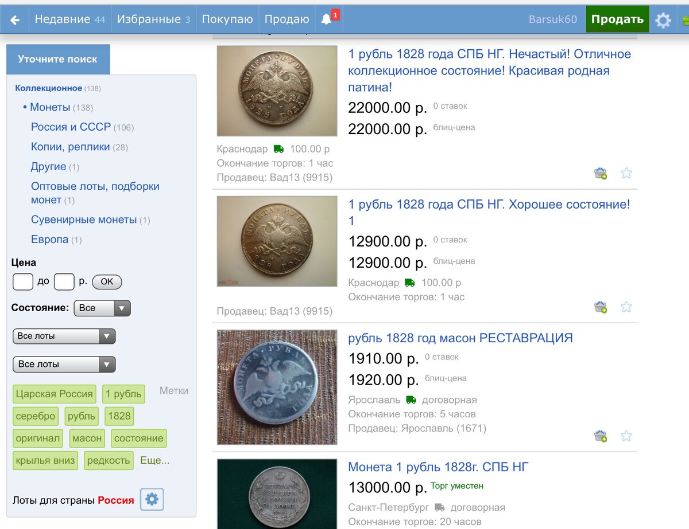The height and width of the screenshot is (529, 689).
Task: Select the редкость tag
Action: click(x=109, y=461)
